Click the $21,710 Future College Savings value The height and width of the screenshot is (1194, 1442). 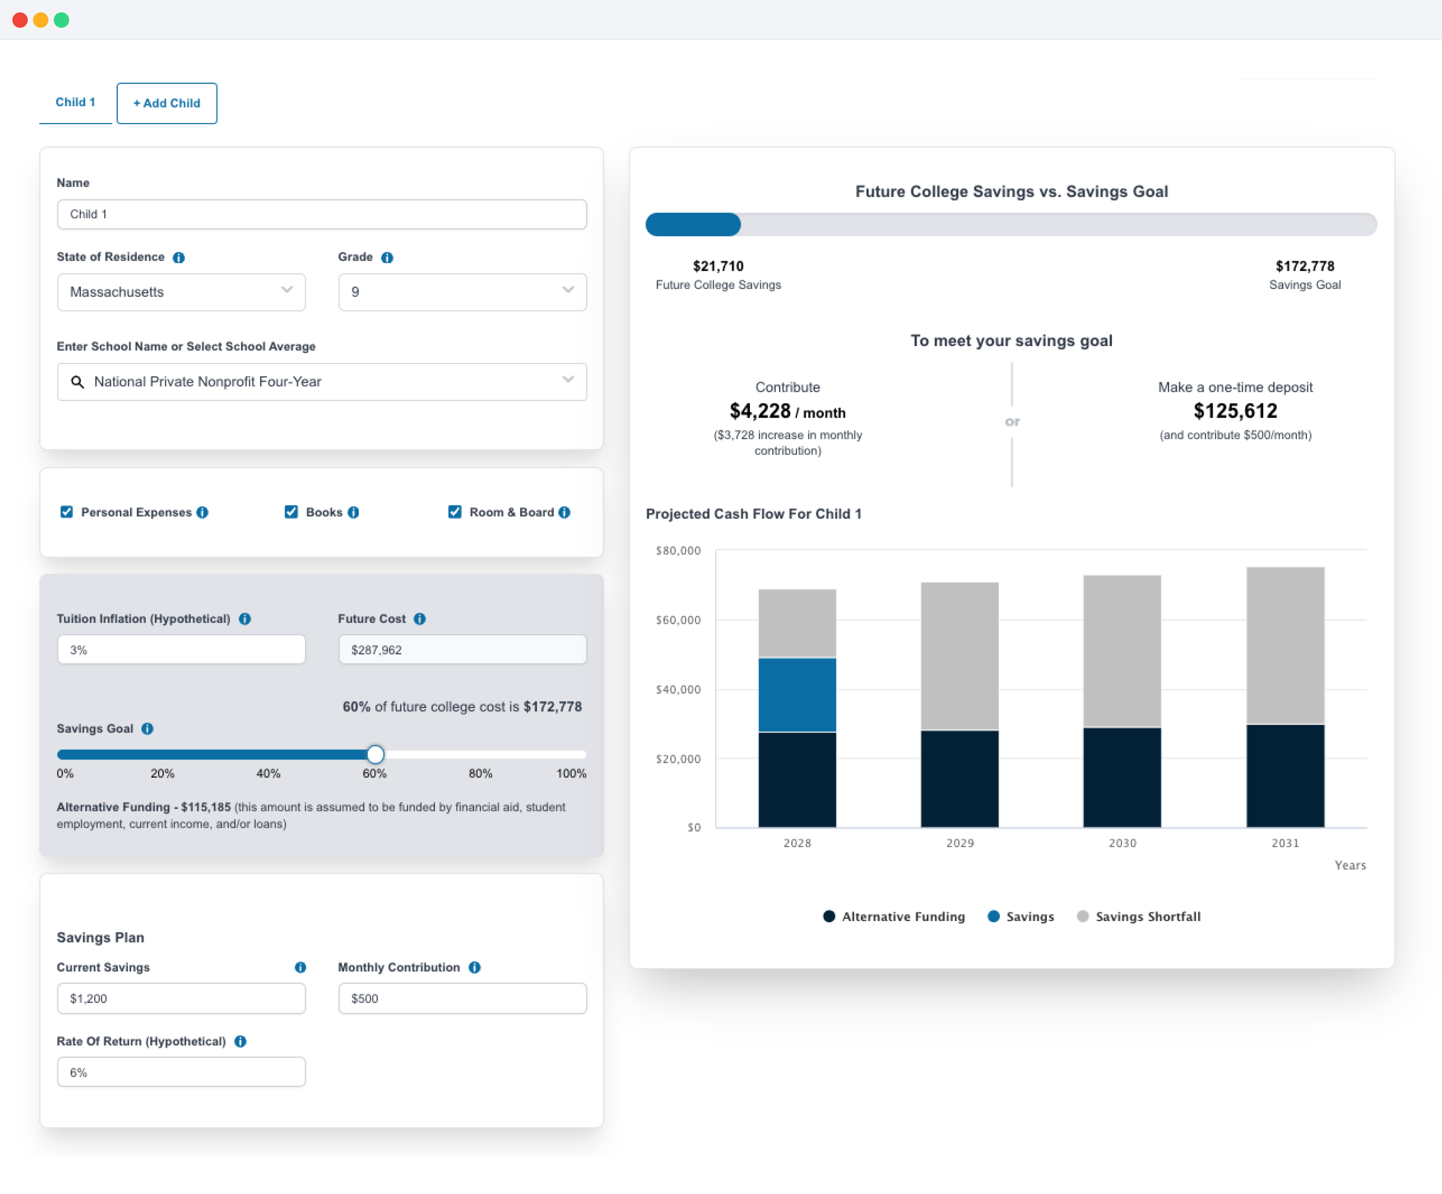[x=718, y=266]
